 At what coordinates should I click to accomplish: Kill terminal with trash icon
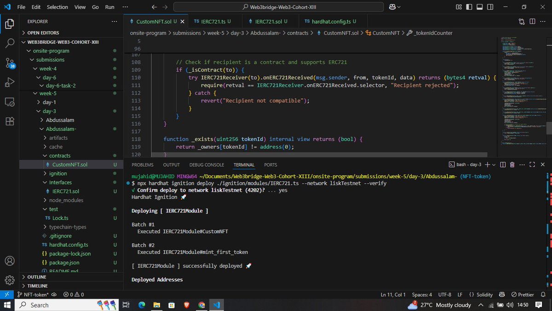tap(512, 164)
